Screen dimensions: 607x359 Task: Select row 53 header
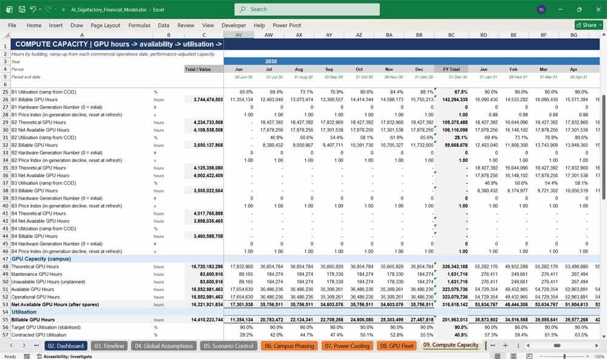[5, 304]
